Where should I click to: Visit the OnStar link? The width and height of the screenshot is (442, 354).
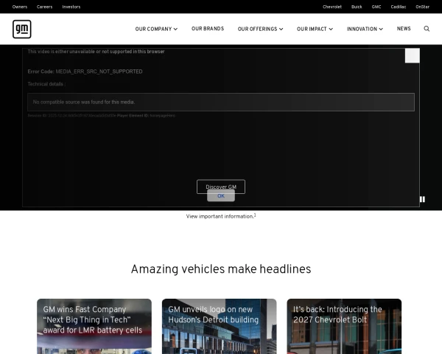pos(422,7)
